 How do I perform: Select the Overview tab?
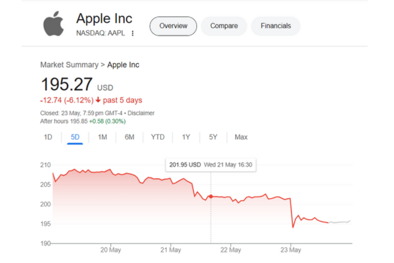coord(173,26)
